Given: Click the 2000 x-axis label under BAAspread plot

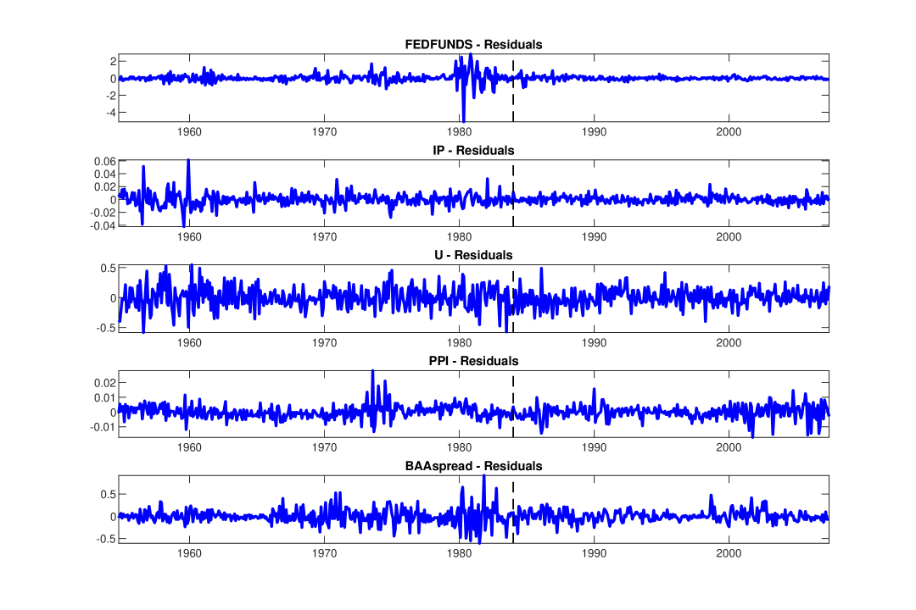Looking at the screenshot, I should point(729,553).
